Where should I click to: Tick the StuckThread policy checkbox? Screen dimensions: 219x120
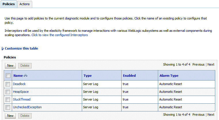(8, 100)
